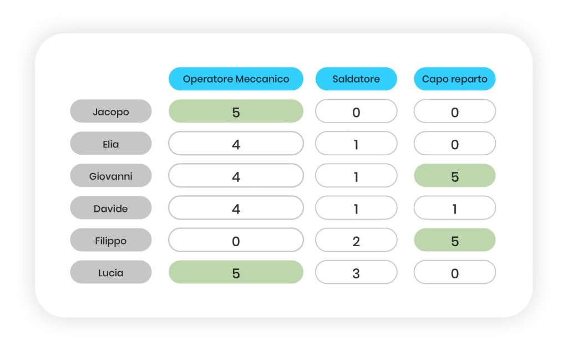
Task: Select Filippo's Saldatore cell showing 2
Action: click(x=356, y=240)
